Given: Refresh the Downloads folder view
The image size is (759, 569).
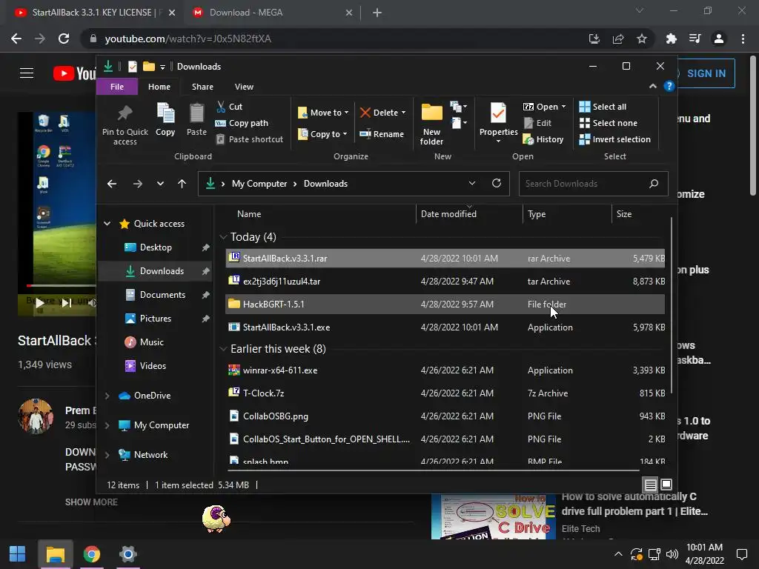Looking at the screenshot, I should tap(496, 184).
